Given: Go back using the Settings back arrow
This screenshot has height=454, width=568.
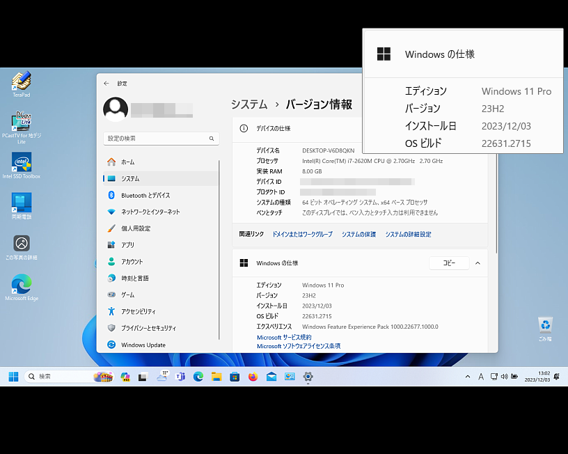Looking at the screenshot, I should pyautogui.click(x=106, y=84).
